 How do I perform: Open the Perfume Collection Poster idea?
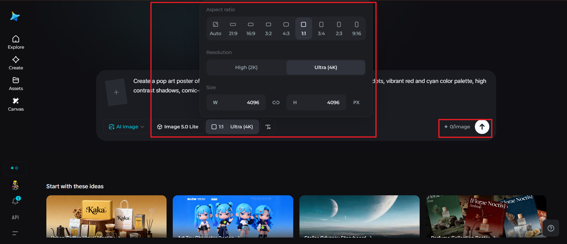[x=486, y=217]
